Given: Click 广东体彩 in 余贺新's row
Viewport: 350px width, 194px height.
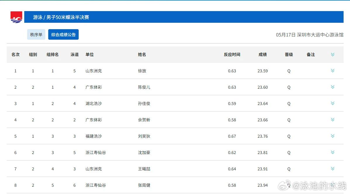Looking at the screenshot, I should pos(94,120).
